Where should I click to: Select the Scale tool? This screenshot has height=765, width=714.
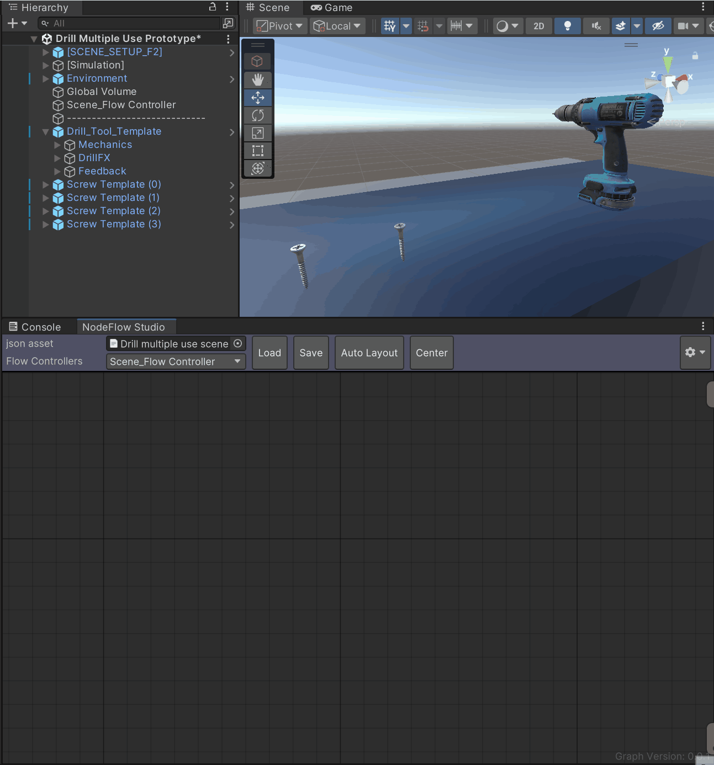[257, 133]
